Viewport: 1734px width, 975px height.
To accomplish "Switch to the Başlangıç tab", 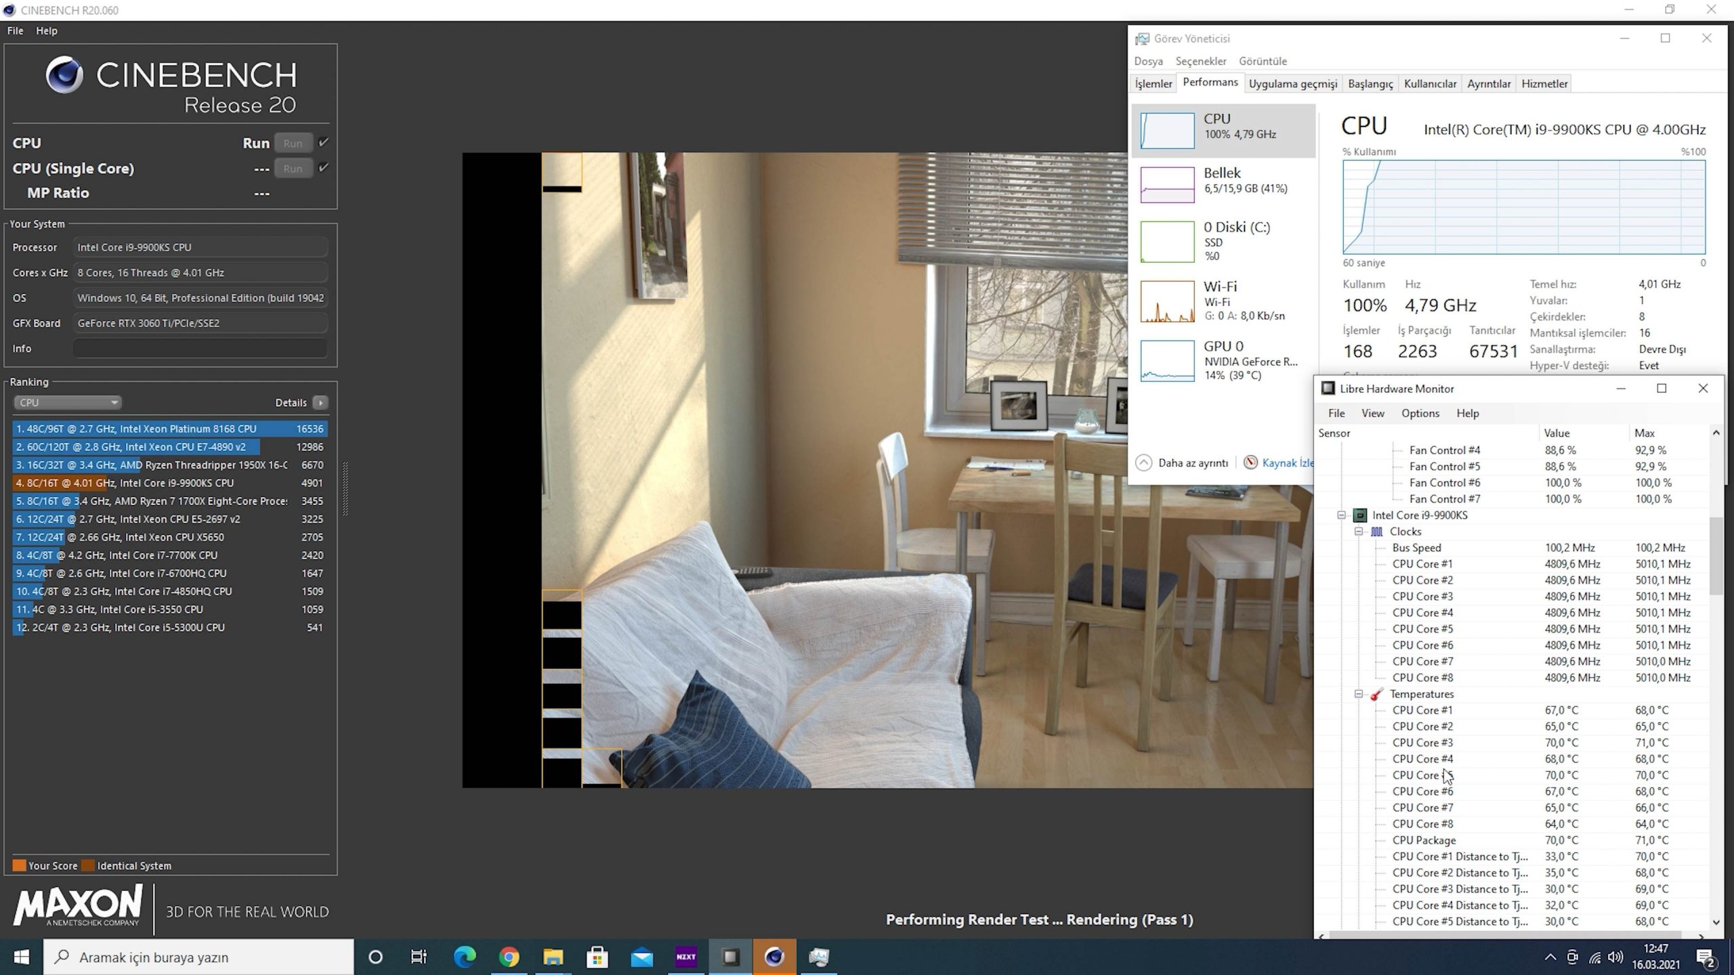I will tap(1370, 84).
